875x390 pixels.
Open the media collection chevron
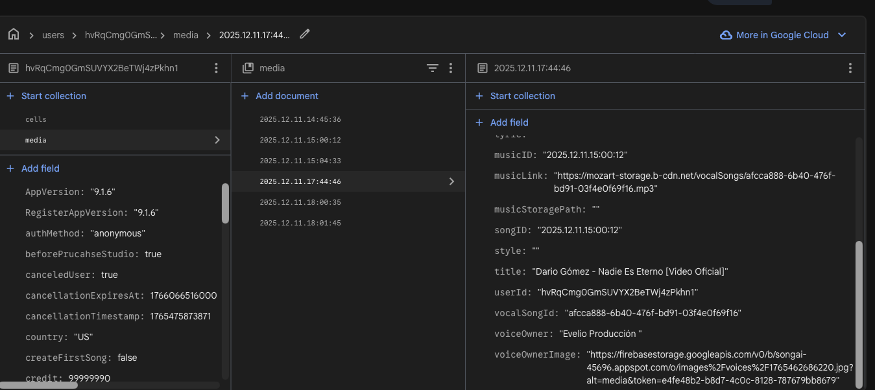click(217, 140)
